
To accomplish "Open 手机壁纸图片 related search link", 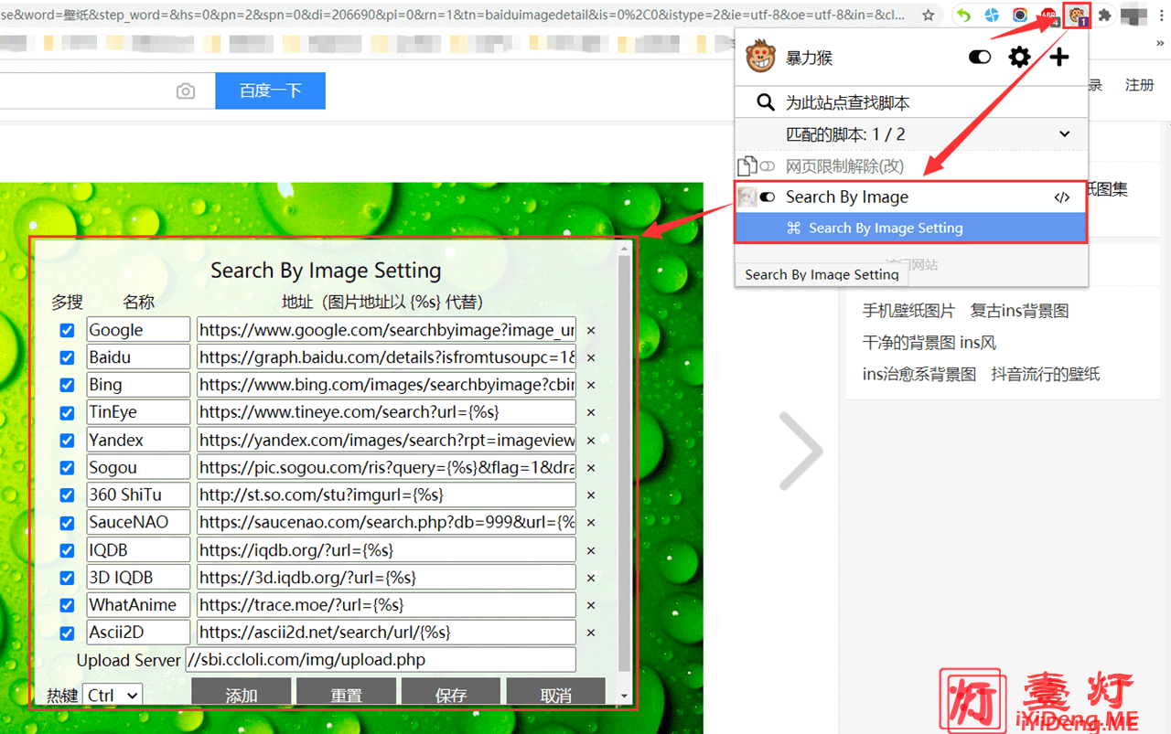I will click(908, 311).
